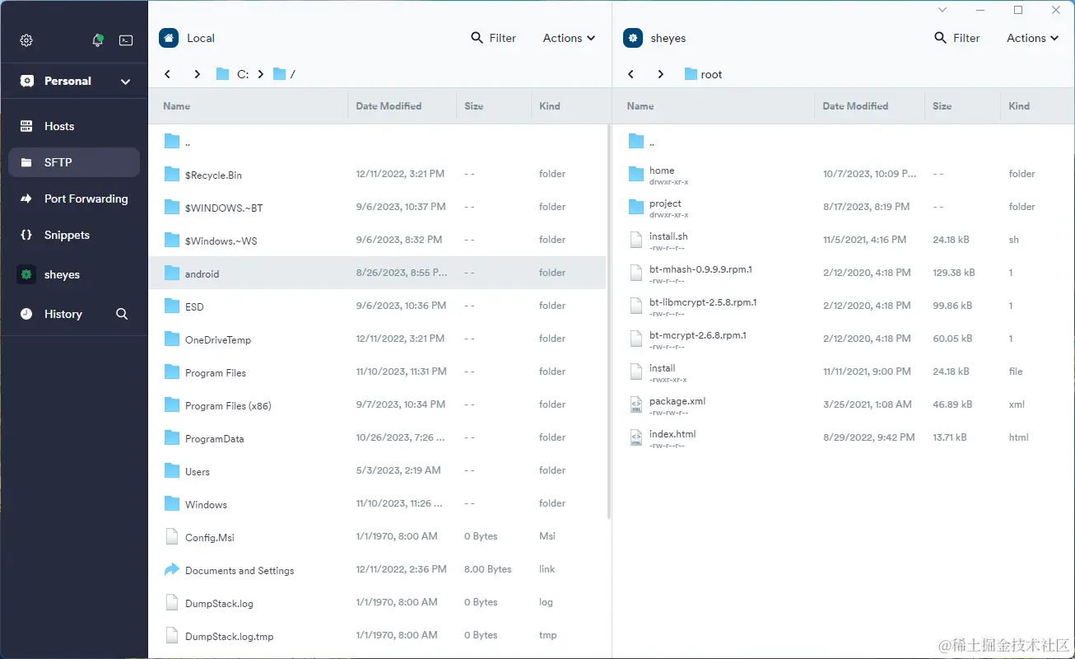
Task: Click Filter in the sheyes pane
Action: 956,38
